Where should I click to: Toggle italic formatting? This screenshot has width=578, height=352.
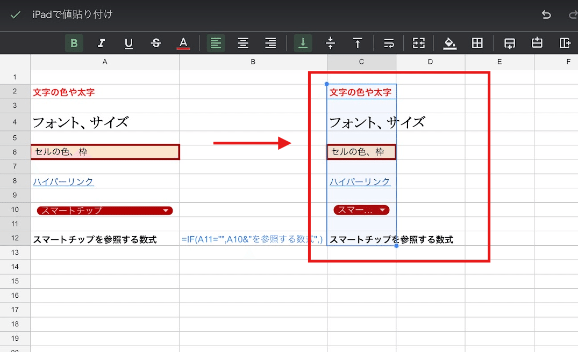tap(102, 43)
